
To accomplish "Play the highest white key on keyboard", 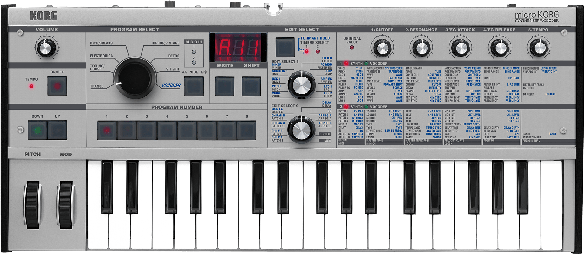I will (551, 206).
